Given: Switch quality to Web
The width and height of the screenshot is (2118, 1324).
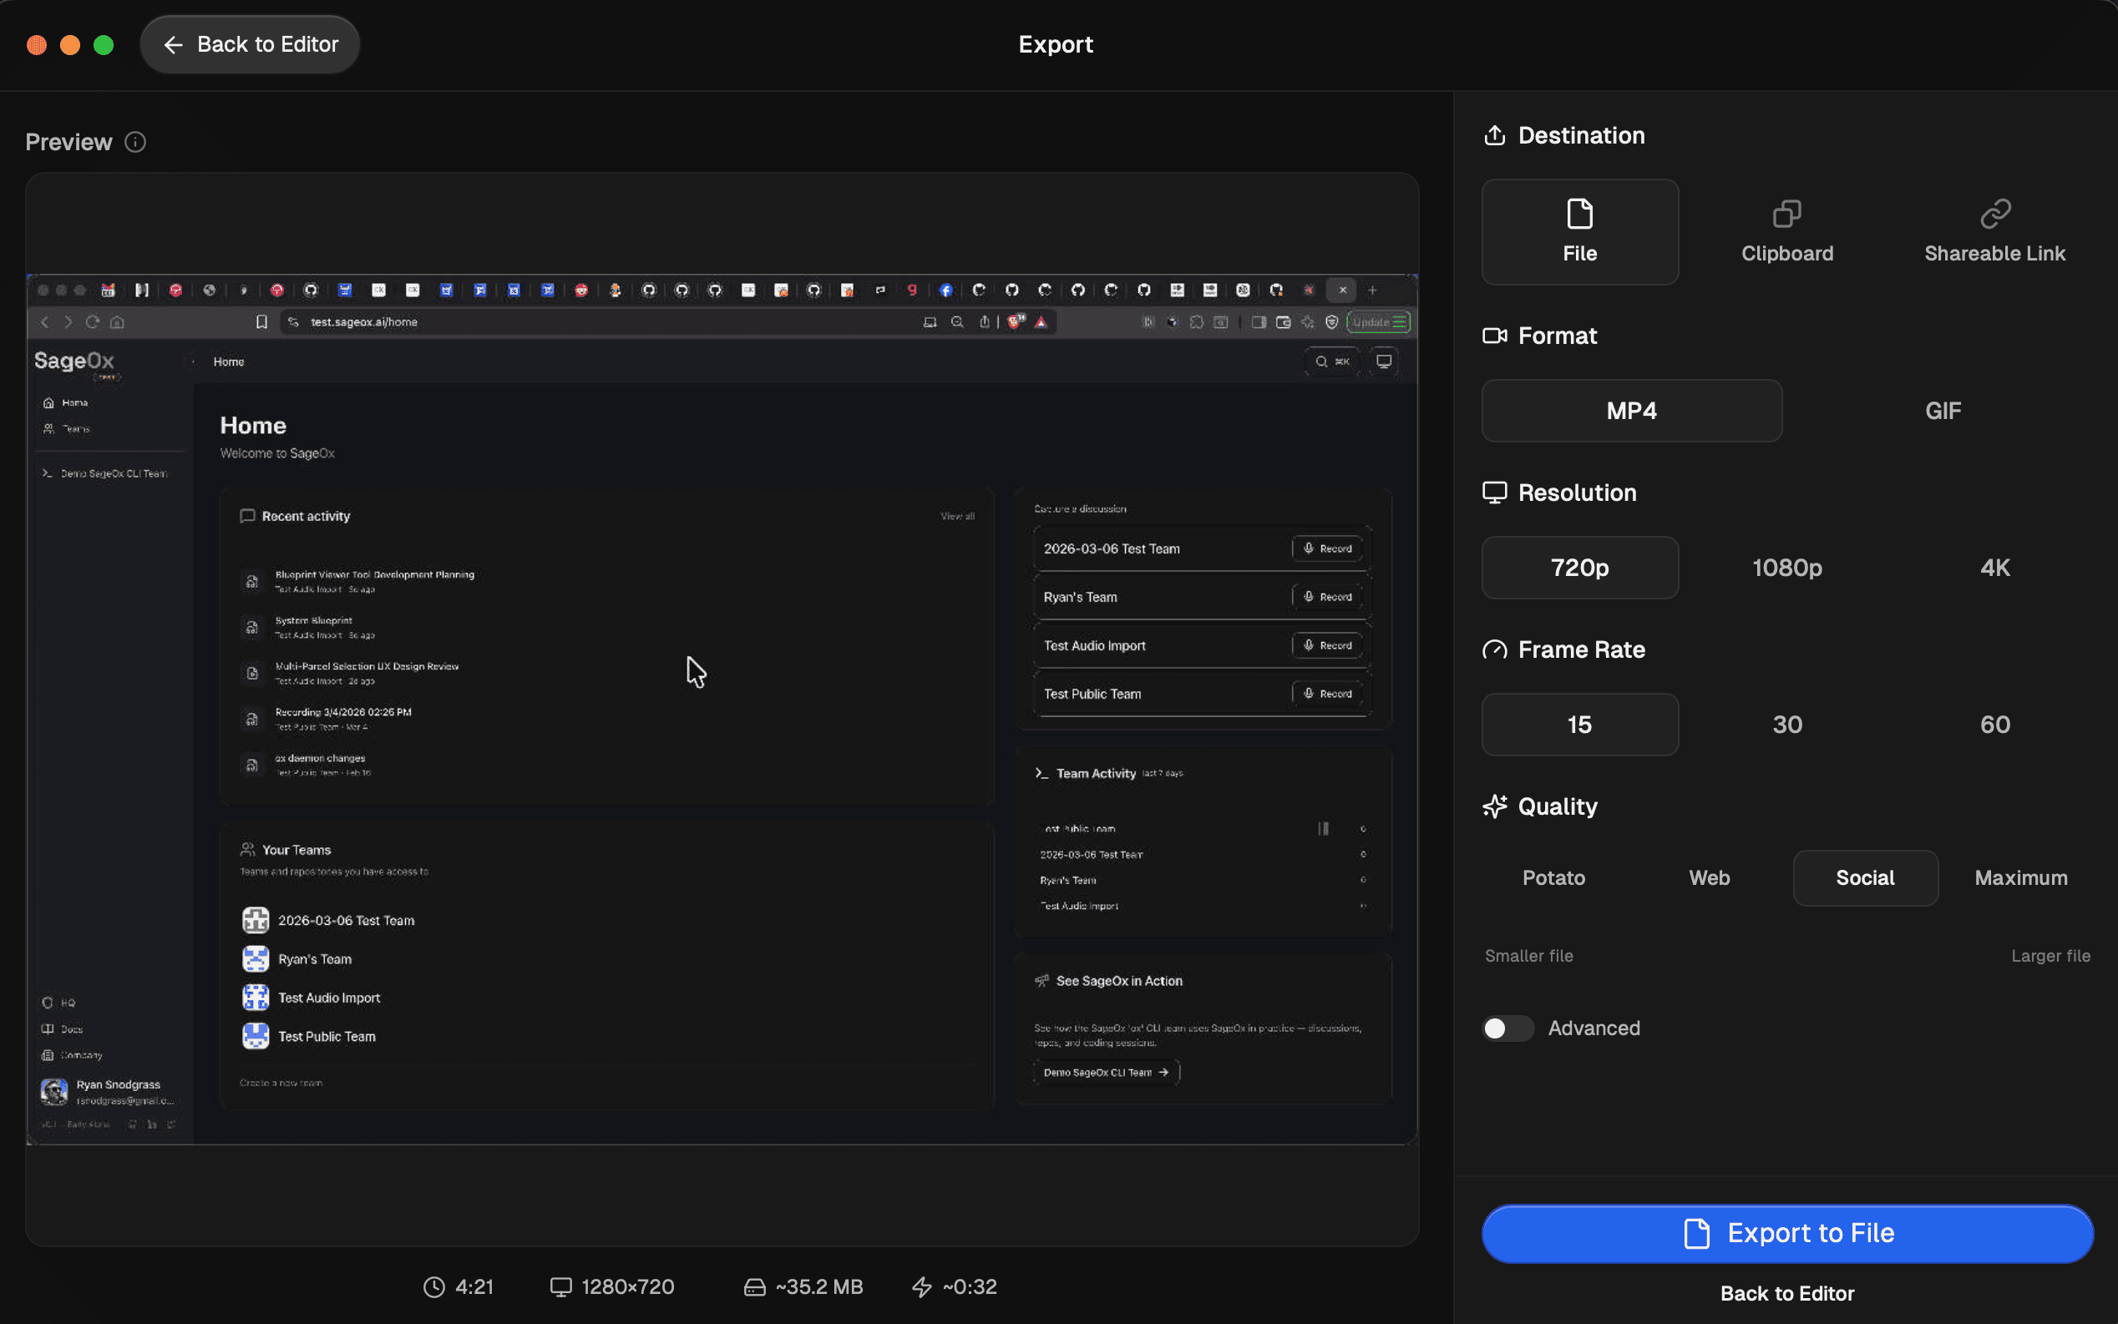Looking at the screenshot, I should (1708, 877).
